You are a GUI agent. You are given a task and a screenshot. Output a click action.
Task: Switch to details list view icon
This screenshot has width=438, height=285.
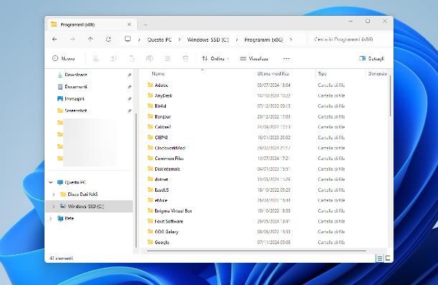tap(379, 258)
